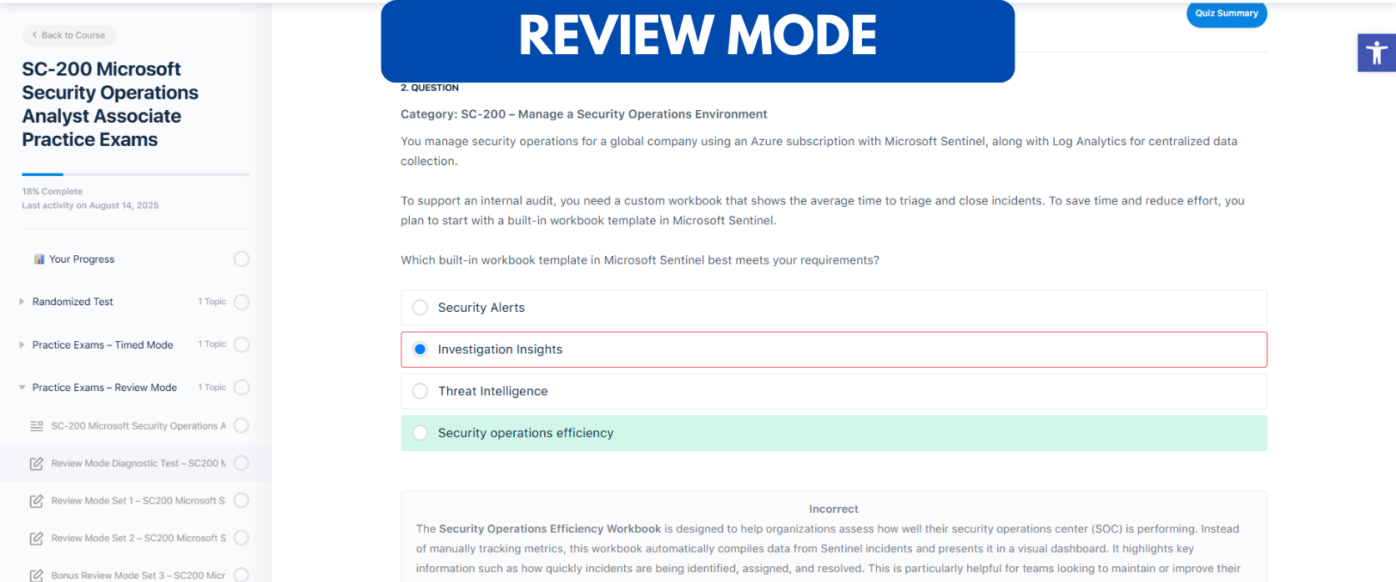
Task: Click the SC-200 lesson list icon
Action: tap(37, 426)
